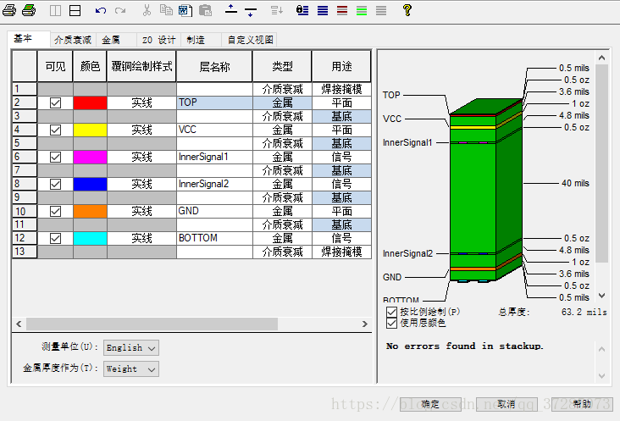Undo the last stackup change

coord(101,11)
